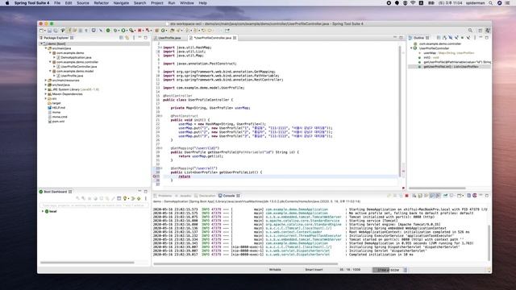Screen dimensions: 516x290
Task: Maximize the Outline panel
Action: coord(487,38)
